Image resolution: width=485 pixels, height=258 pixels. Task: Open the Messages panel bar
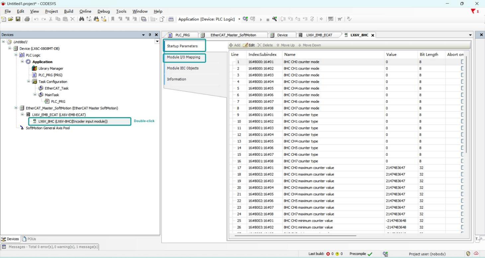coord(50,247)
